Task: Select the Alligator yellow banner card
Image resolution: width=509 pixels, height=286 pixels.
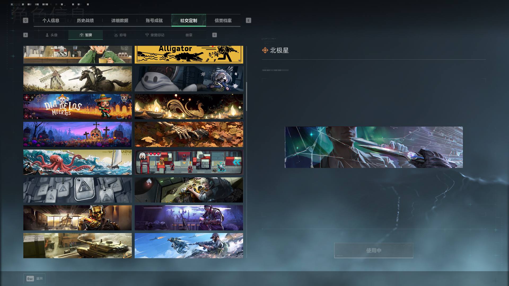Action: point(189,55)
